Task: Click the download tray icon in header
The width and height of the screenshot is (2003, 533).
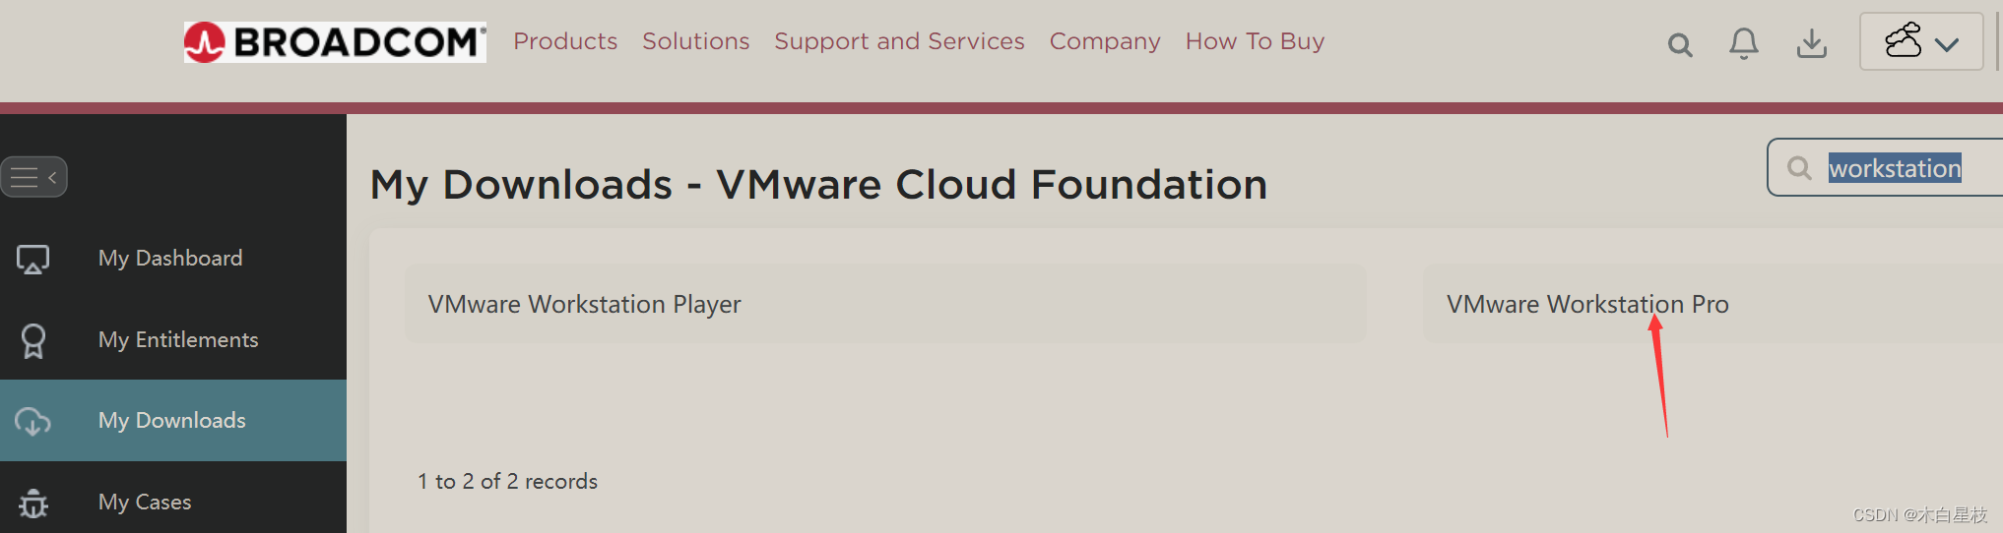Action: click(x=1812, y=43)
